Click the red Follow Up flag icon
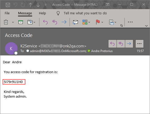Image resolution: width=150 pixels, height=114 pixels. tap(98, 22)
